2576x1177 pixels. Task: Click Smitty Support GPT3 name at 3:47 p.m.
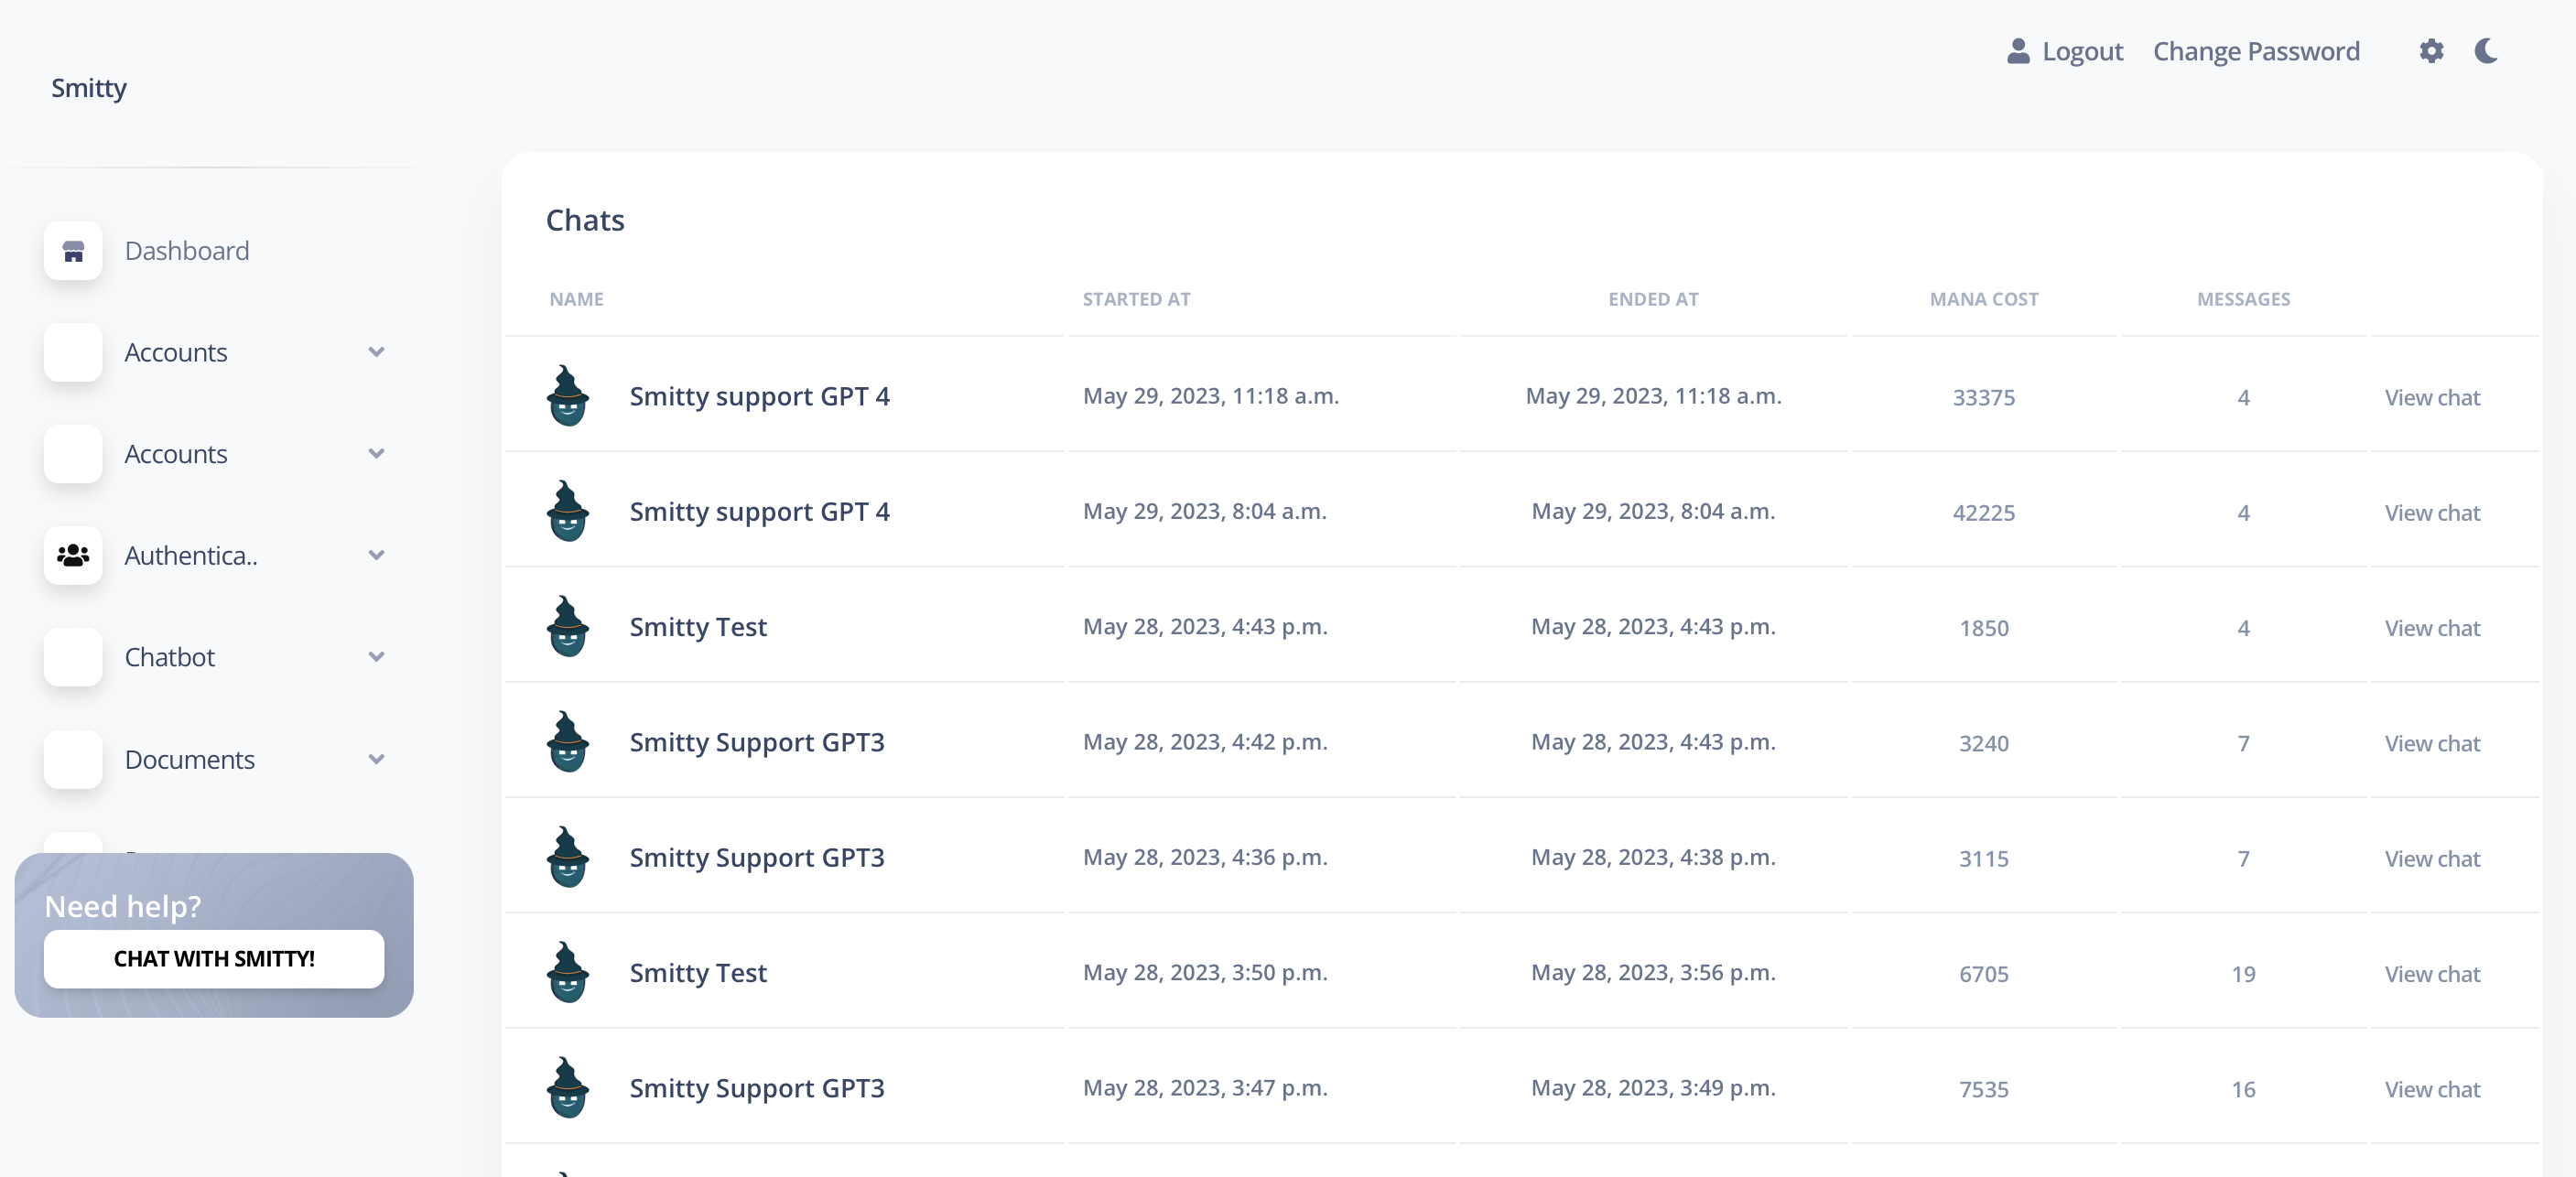[x=757, y=1088]
